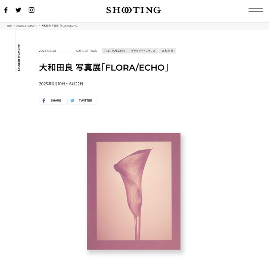Click the vertical #NEWS & REPORT label
This screenshot has width=269, height=269.
pyautogui.click(x=19, y=58)
